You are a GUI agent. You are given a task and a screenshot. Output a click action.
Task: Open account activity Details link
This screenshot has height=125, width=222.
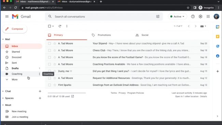[x=204, y=96]
